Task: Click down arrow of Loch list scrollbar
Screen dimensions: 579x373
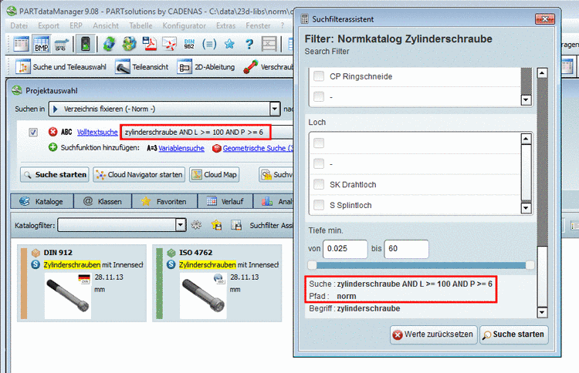Action: [x=527, y=208]
